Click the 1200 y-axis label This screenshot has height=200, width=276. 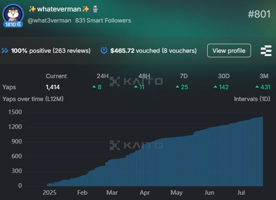click(x=15, y=127)
